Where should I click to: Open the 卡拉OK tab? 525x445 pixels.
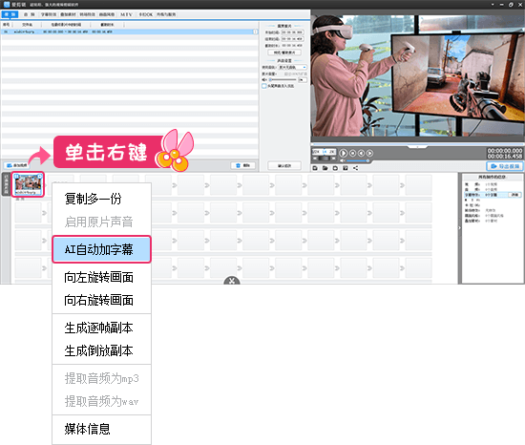tap(146, 14)
